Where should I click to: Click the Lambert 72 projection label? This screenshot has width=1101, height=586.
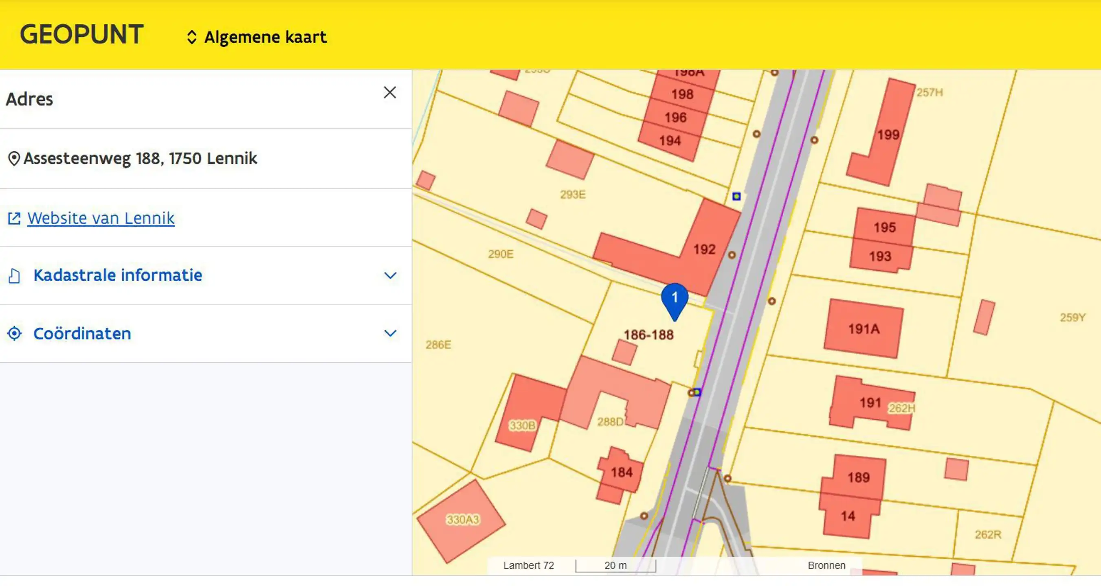(x=528, y=566)
